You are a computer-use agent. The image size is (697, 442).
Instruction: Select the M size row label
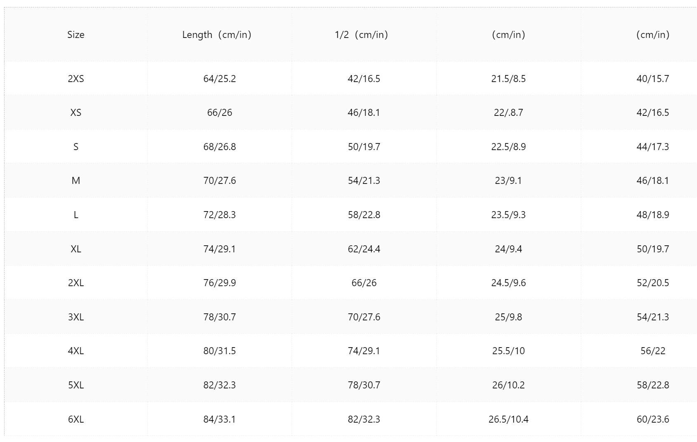pos(76,181)
